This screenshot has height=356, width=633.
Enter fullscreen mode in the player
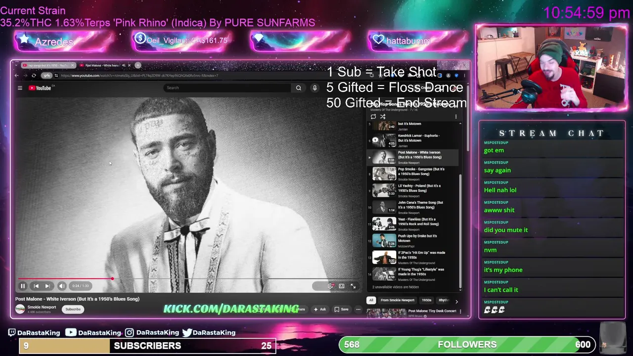point(353,286)
